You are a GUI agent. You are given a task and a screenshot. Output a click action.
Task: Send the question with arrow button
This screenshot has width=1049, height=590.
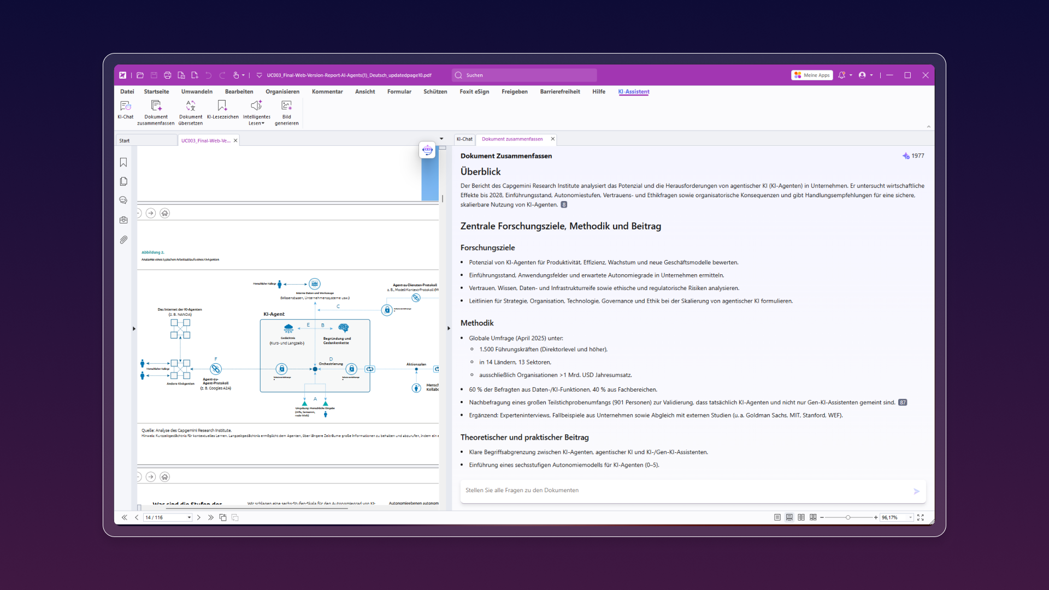coord(916,491)
